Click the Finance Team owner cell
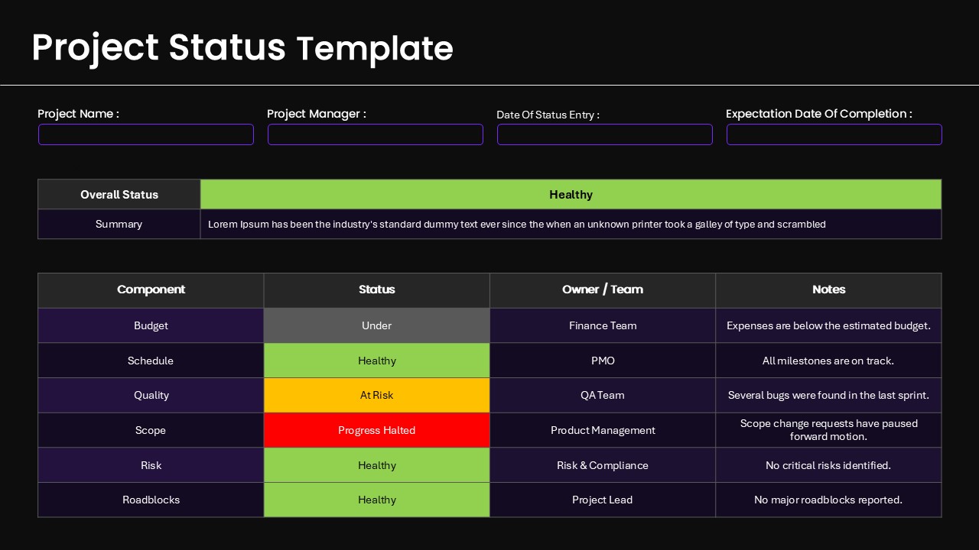This screenshot has height=550, width=979. coord(603,325)
